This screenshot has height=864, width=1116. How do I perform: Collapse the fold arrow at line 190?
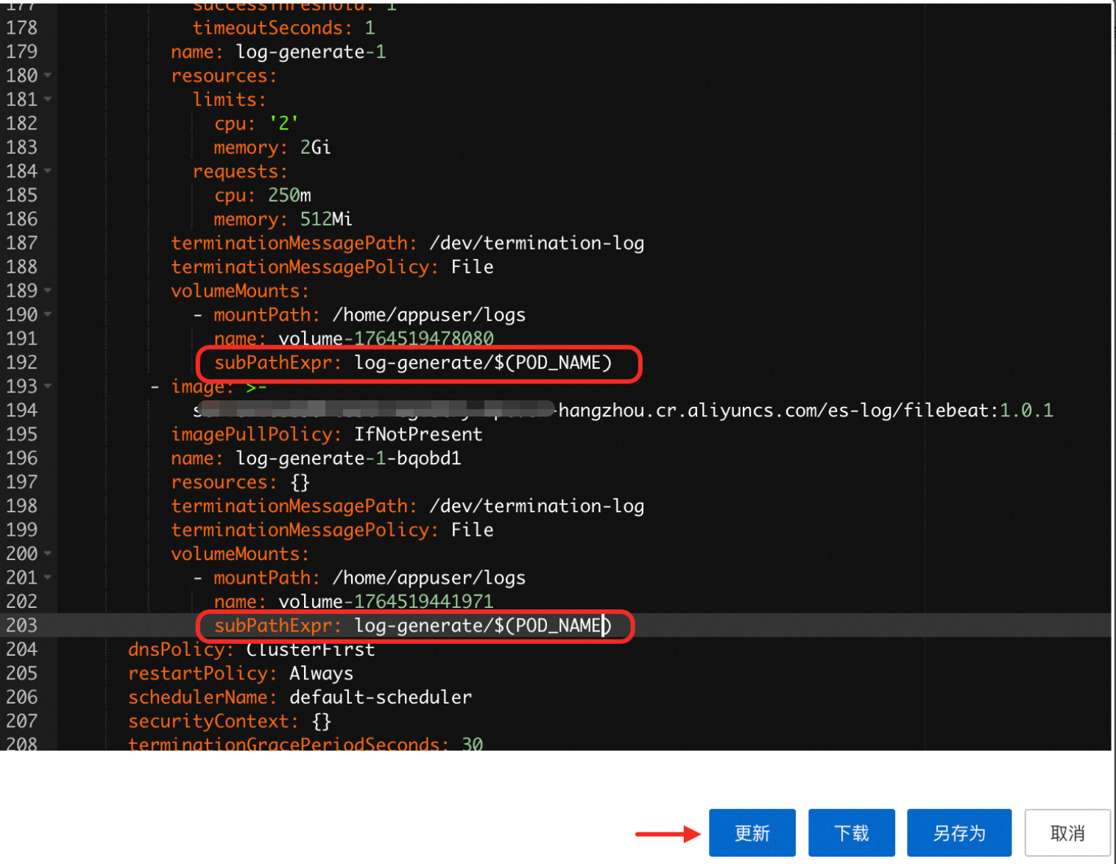[48, 315]
